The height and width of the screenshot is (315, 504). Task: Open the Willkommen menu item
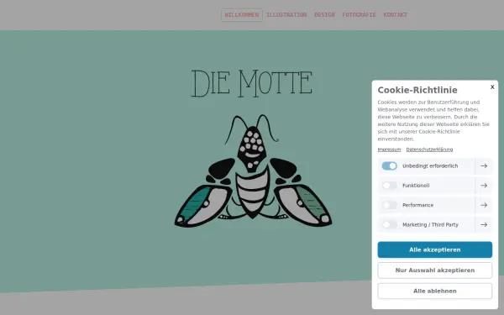pos(242,15)
